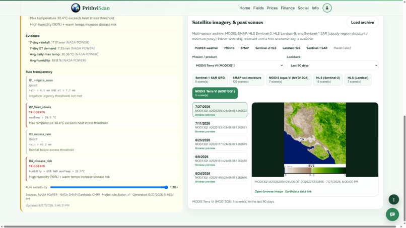Click the '7-day ET demand' evidence line
Screen dimensions: 406x228
point(62,48)
